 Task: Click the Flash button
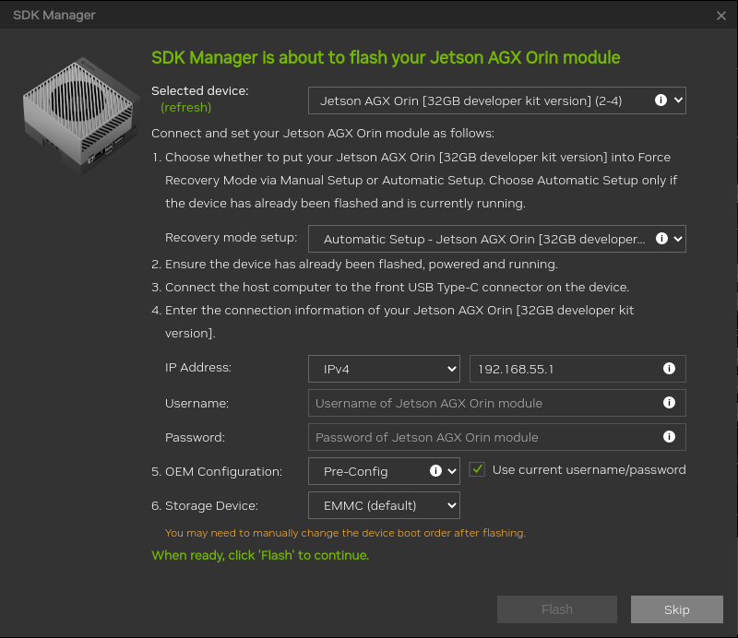557,609
